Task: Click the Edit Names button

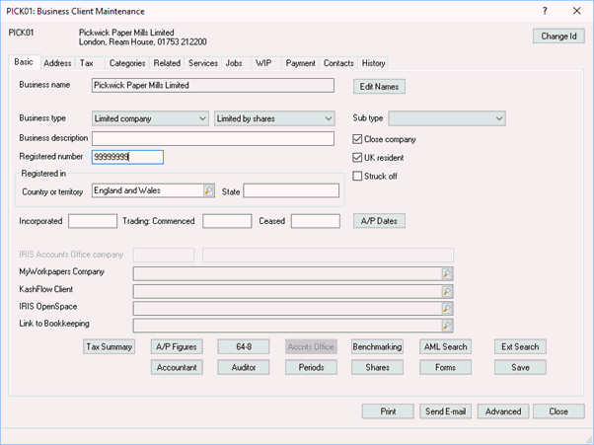Action: (x=379, y=87)
